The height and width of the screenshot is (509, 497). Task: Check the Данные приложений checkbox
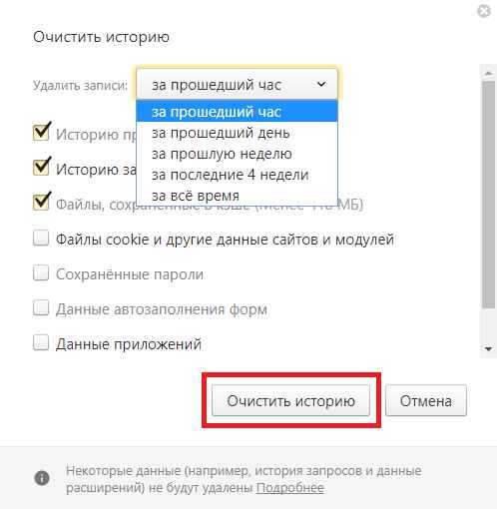pos(41,343)
